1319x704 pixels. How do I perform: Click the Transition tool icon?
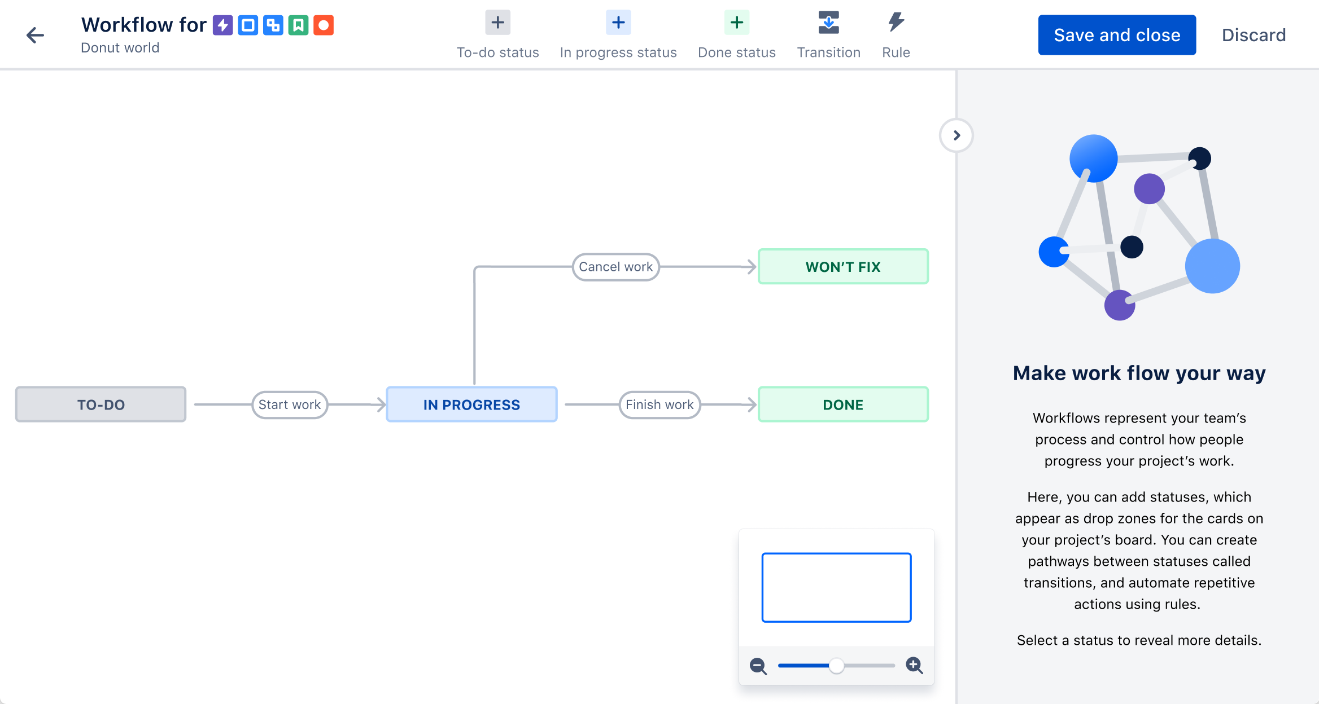(x=828, y=24)
